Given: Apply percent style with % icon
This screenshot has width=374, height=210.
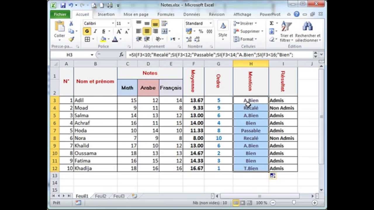Looking at the screenshot, I should pos(201,31).
